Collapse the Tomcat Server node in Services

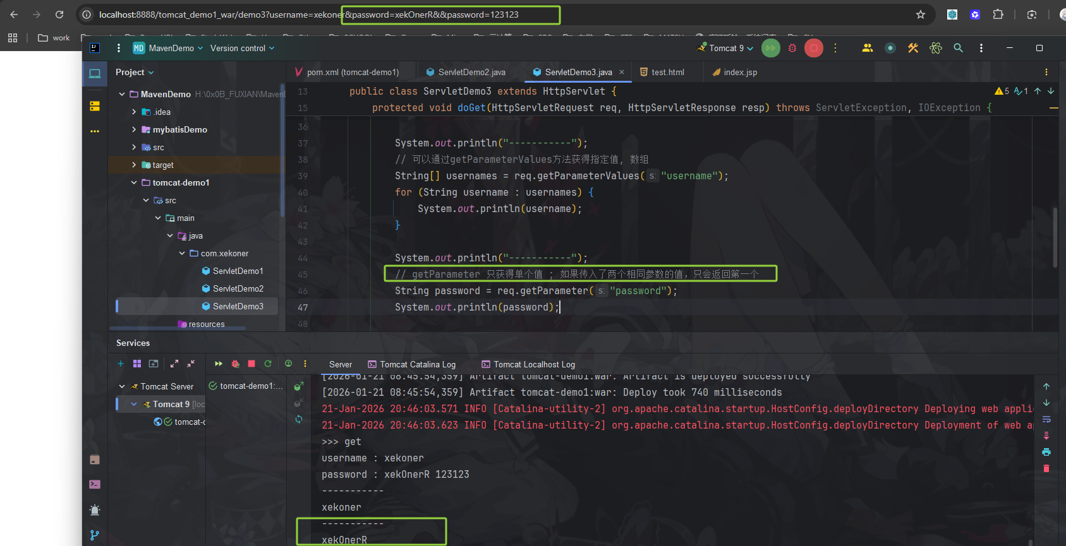(122, 386)
